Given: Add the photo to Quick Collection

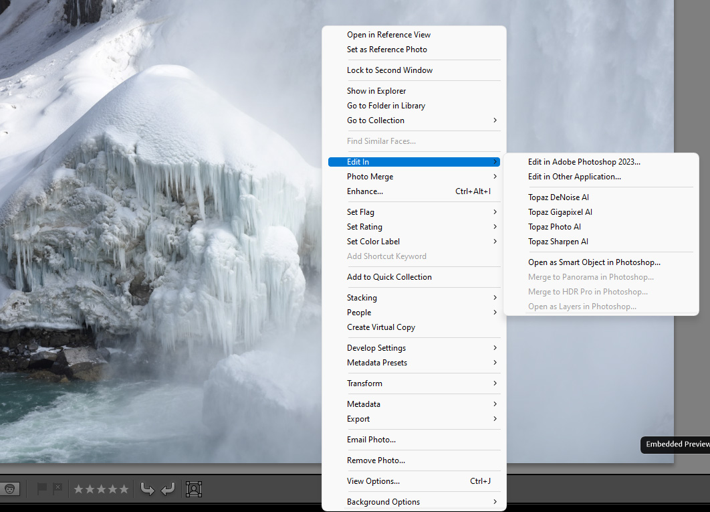Looking at the screenshot, I should tap(389, 276).
